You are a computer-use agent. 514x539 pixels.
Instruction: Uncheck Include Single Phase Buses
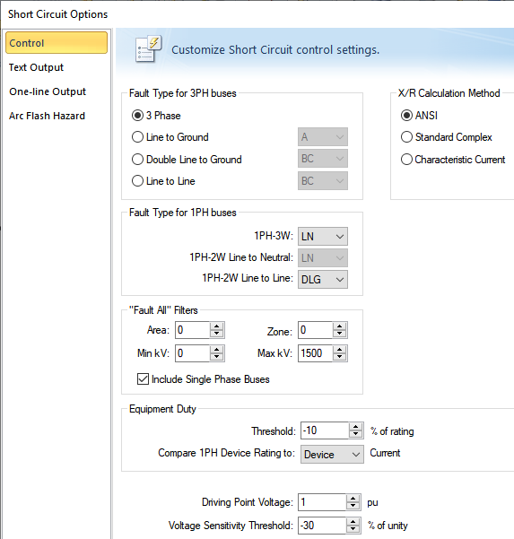click(143, 379)
